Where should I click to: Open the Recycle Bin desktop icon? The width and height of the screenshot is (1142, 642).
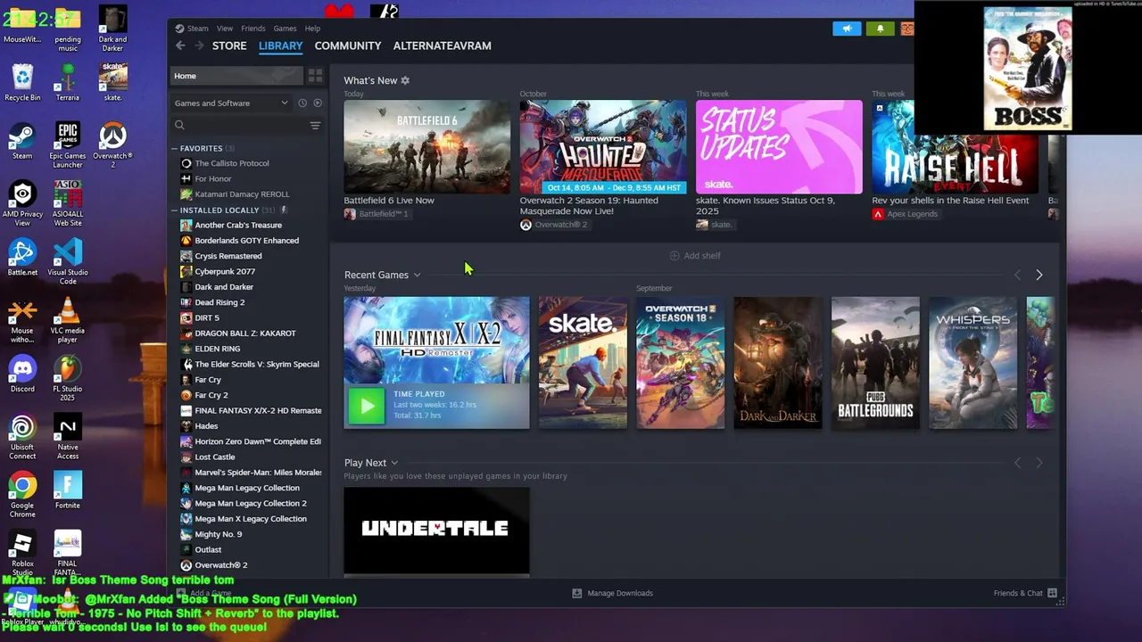coord(22,82)
